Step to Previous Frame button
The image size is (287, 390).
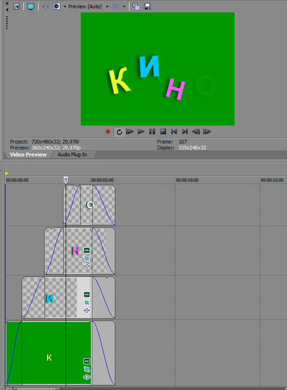(196, 131)
